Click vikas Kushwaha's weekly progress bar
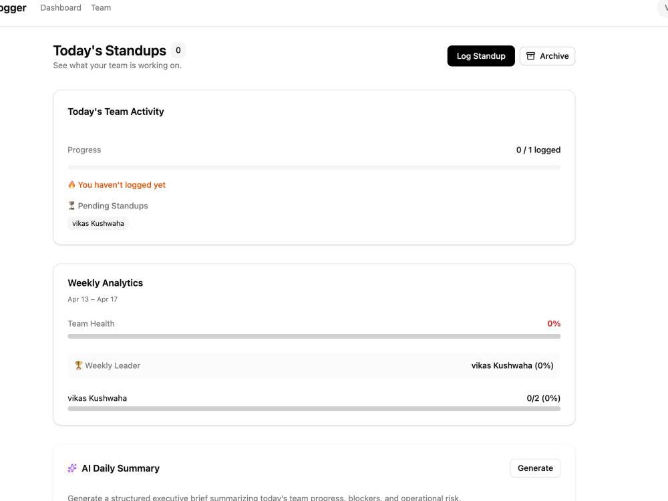The height and width of the screenshot is (501, 668). (x=314, y=409)
